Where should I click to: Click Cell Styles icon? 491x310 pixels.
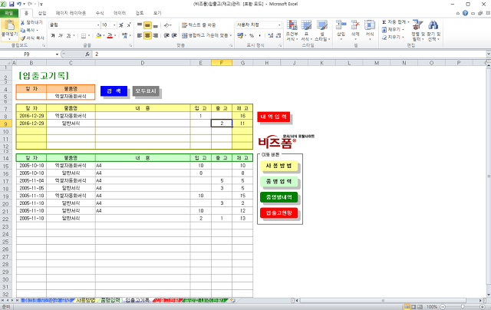click(322, 25)
